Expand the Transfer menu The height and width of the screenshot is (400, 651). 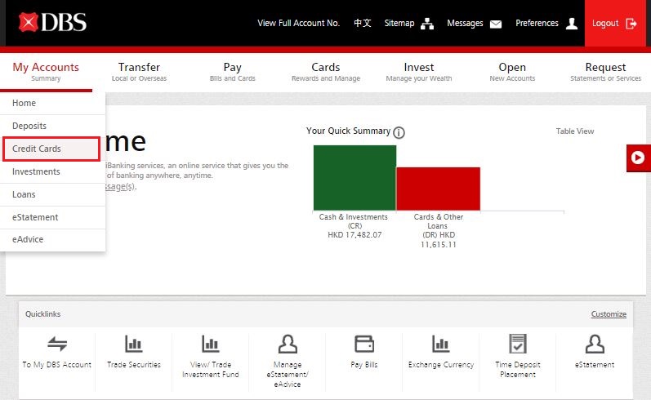[x=139, y=72]
